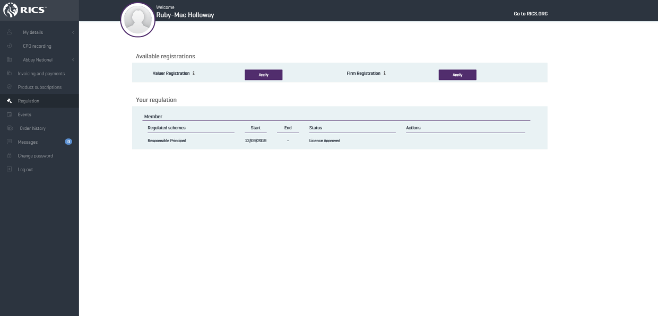Click the gavel icon beside Regulation
This screenshot has width=658, height=316.
(x=9, y=101)
